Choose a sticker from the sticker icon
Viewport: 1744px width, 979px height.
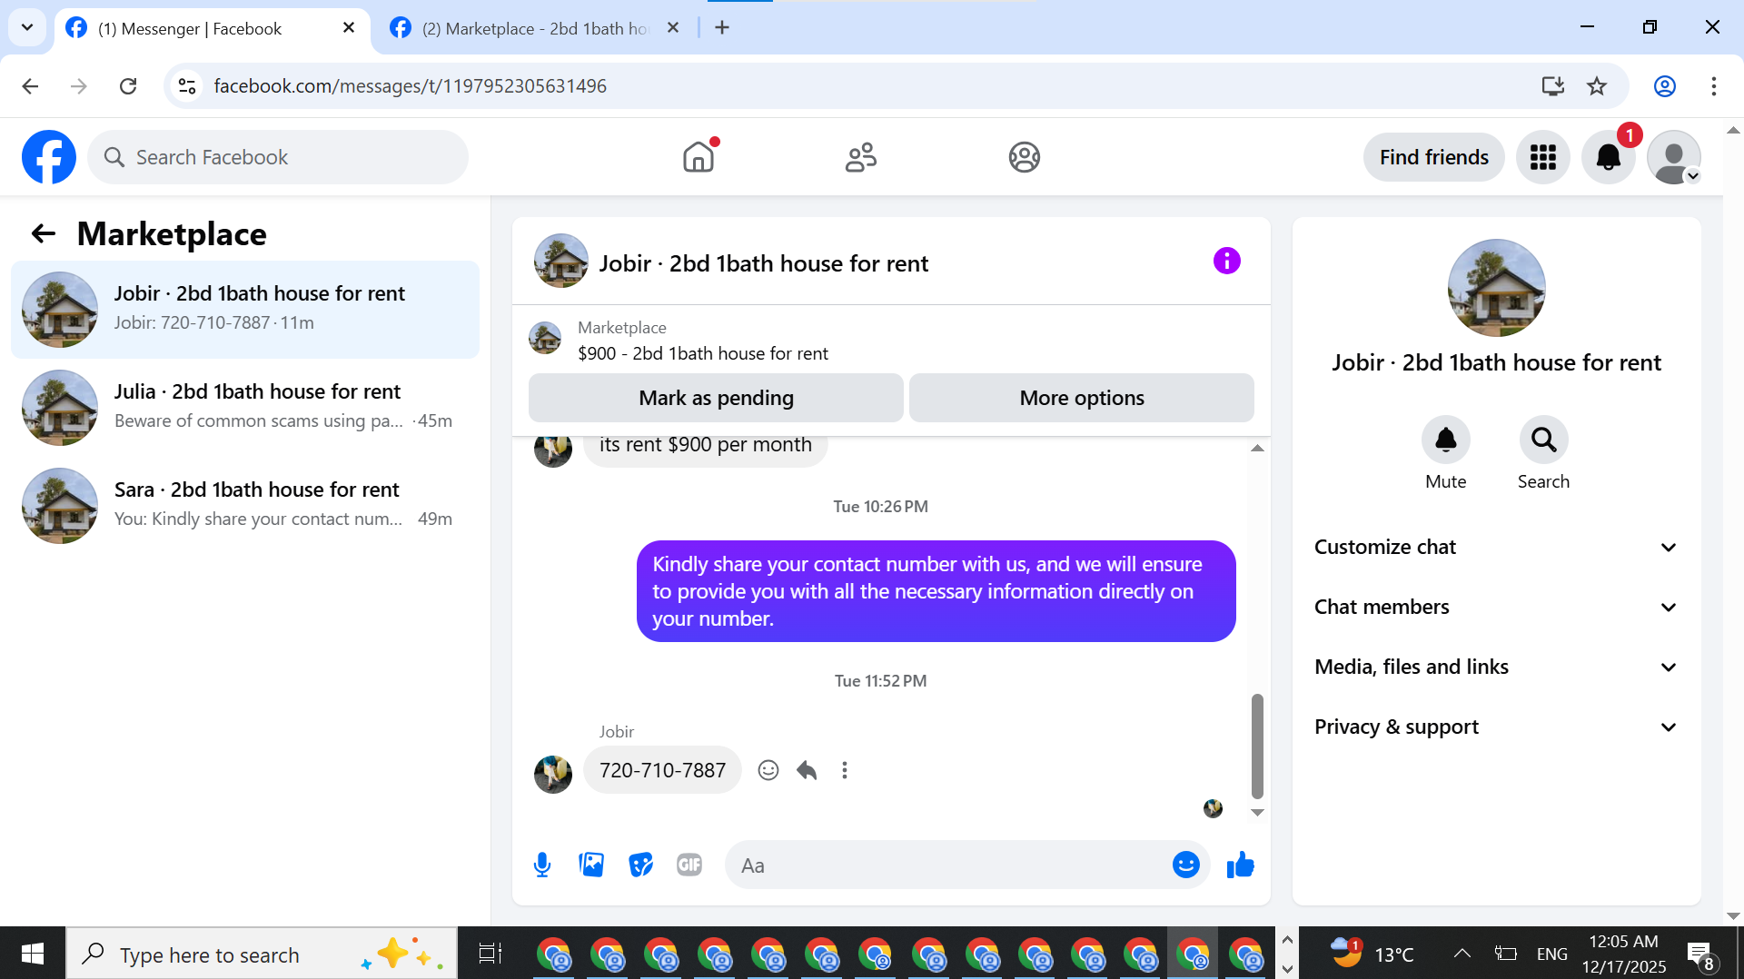pyautogui.click(x=640, y=865)
